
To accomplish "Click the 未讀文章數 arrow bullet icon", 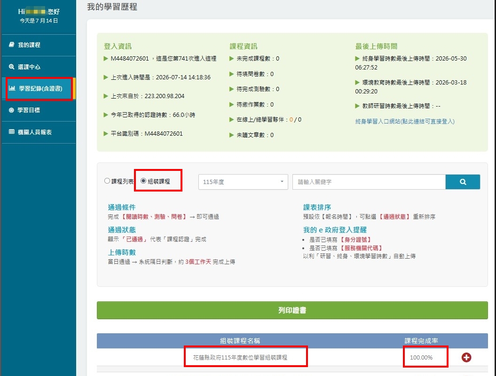I will pyautogui.click(x=232, y=135).
